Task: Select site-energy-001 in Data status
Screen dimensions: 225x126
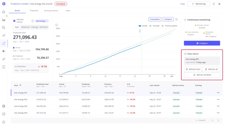Action: 202,61
